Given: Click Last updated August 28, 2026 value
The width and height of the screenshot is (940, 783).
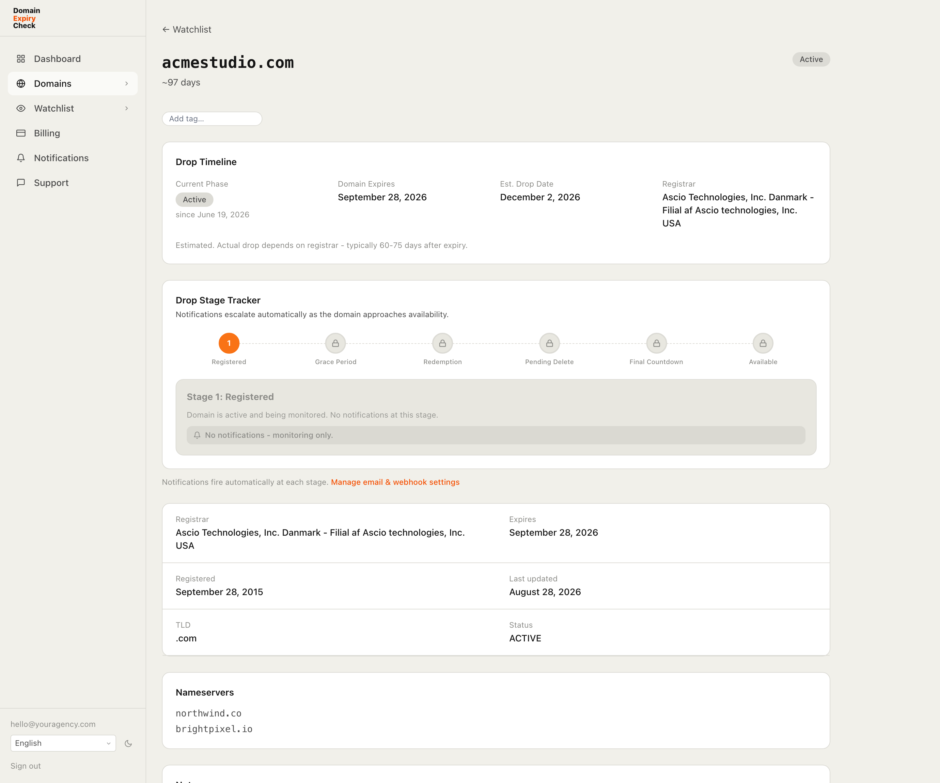Looking at the screenshot, I should (545, 592).
